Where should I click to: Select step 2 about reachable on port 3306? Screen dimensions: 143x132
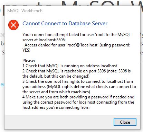pyautogui.click(x=77, y=71)
